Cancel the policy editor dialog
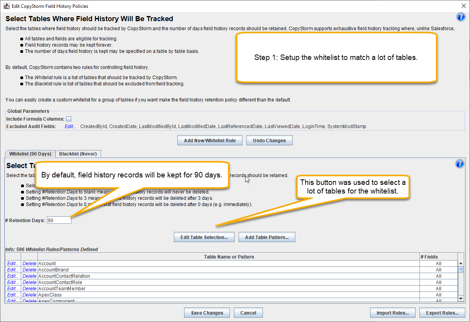Image resolution: width=470 pixels, height=322 pixels. click(x=248, y=313)
